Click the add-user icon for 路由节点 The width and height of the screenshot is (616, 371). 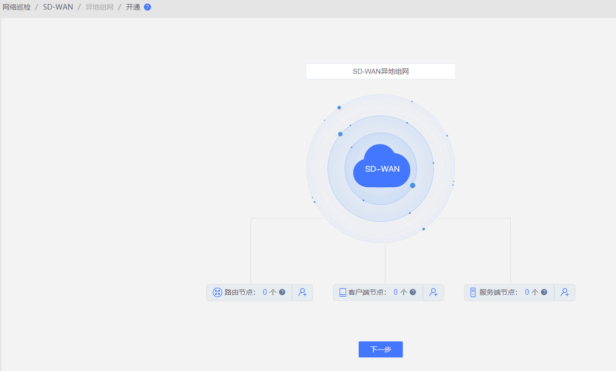(302, 292)
